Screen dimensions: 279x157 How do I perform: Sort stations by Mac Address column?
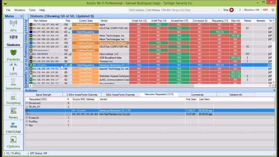click(x=41, y=21)
